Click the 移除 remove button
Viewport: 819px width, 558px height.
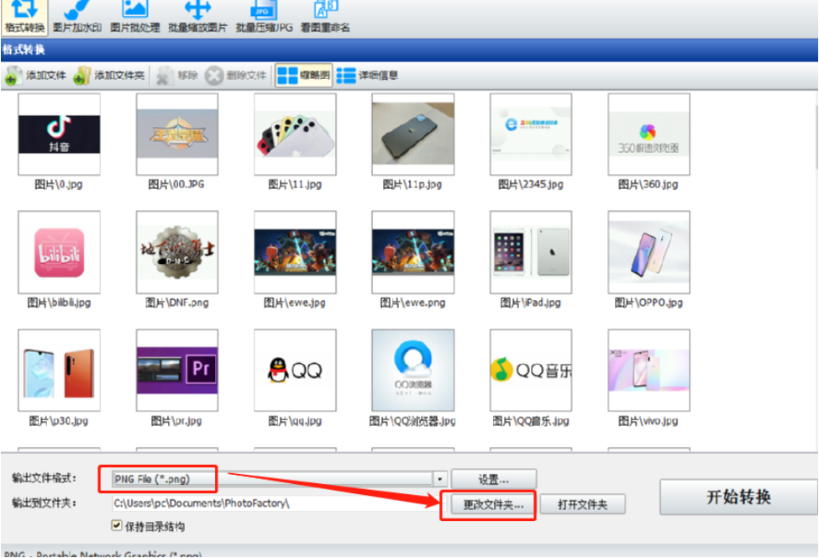(177, 76)
